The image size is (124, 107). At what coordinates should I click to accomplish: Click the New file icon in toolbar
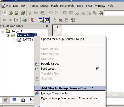(x=4, y=13)
